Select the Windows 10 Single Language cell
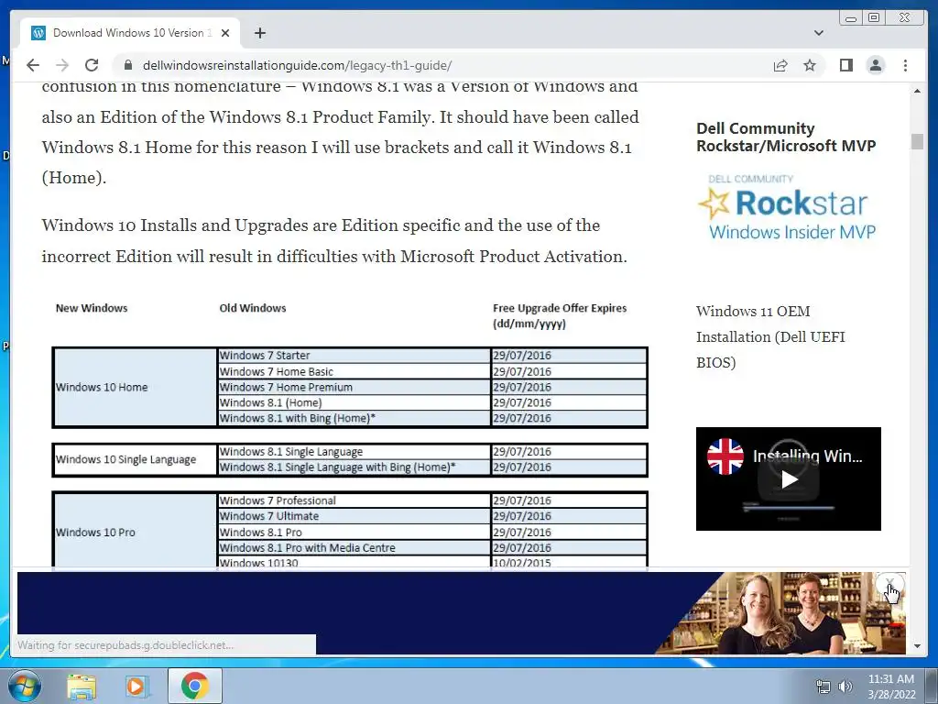This screenshot has height=704, width=938. [x=136, y=459]
